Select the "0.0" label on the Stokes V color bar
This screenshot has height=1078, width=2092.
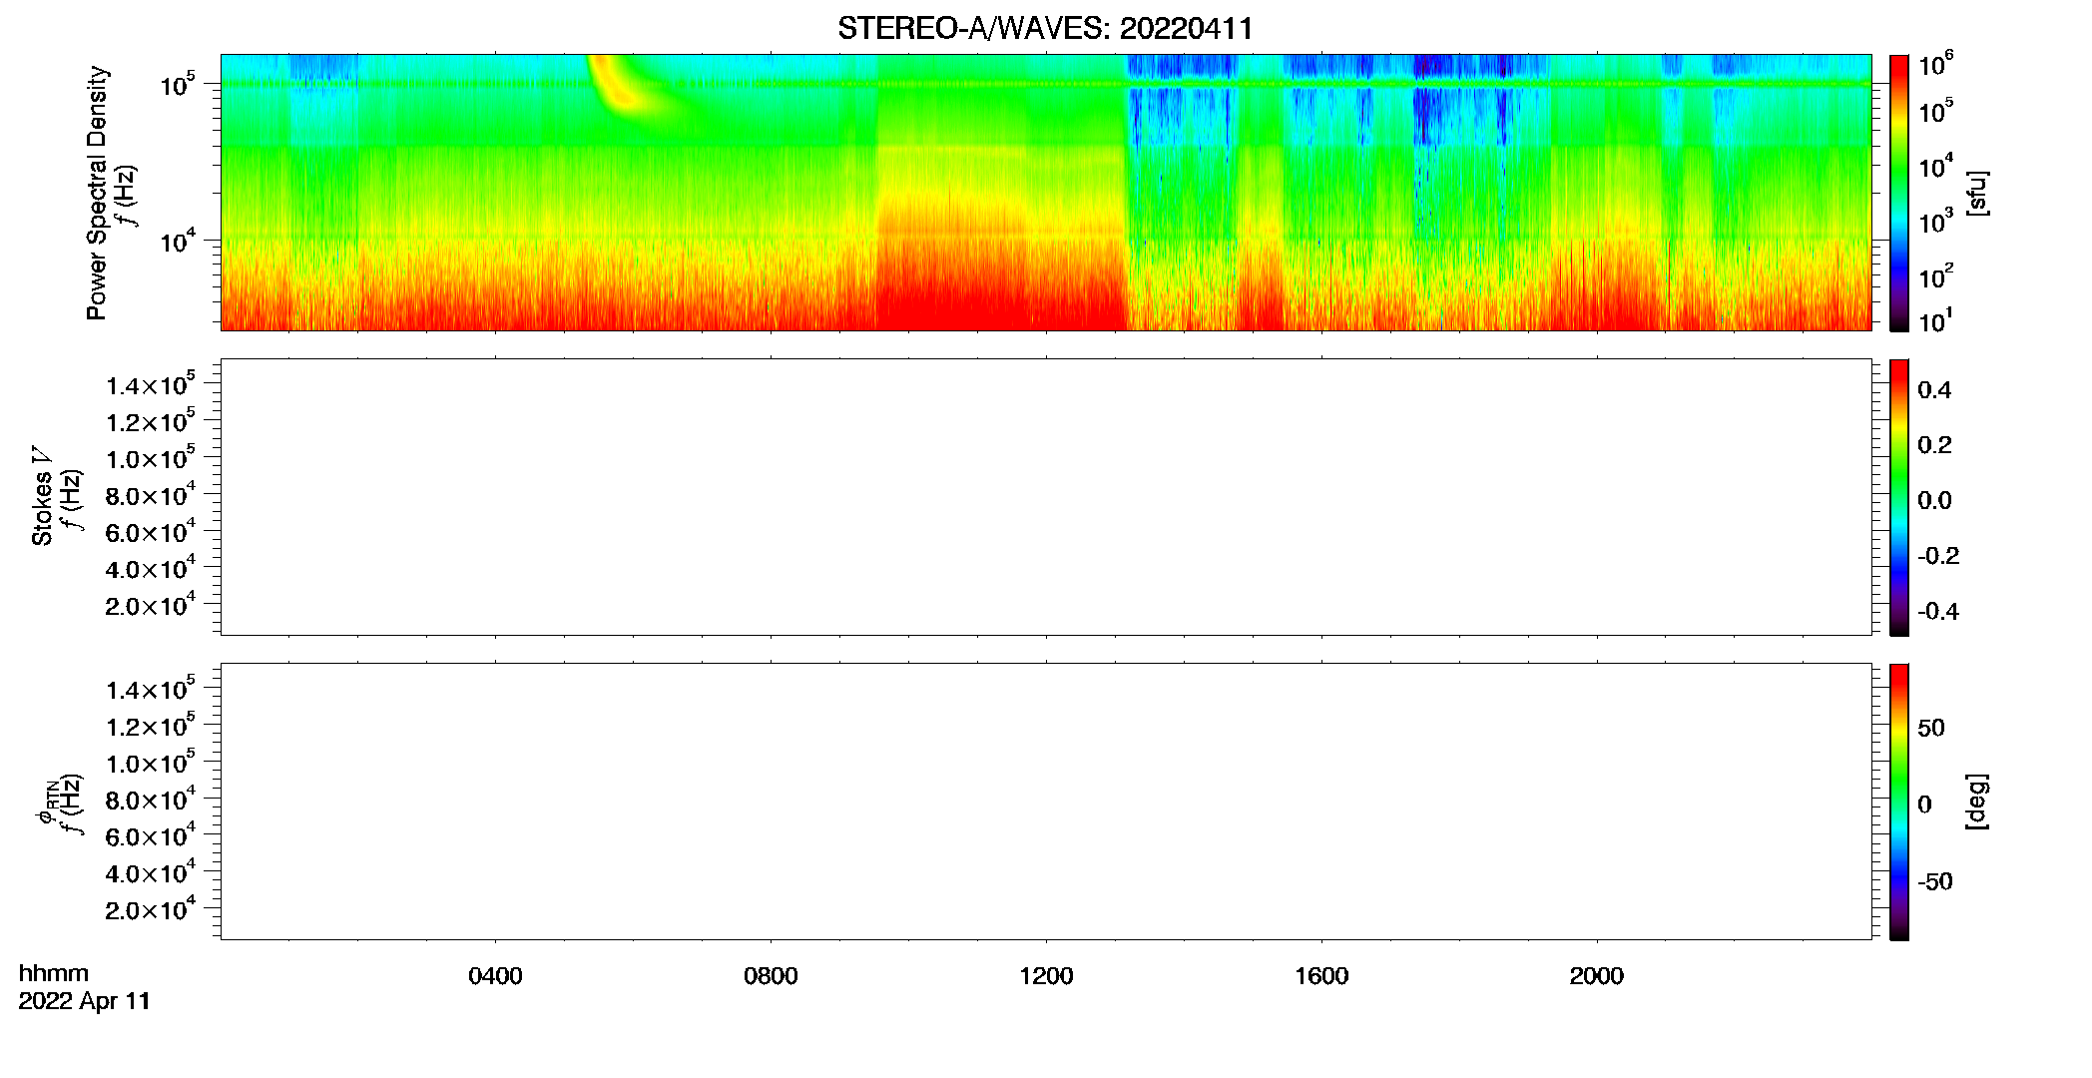pos(1934,501)
